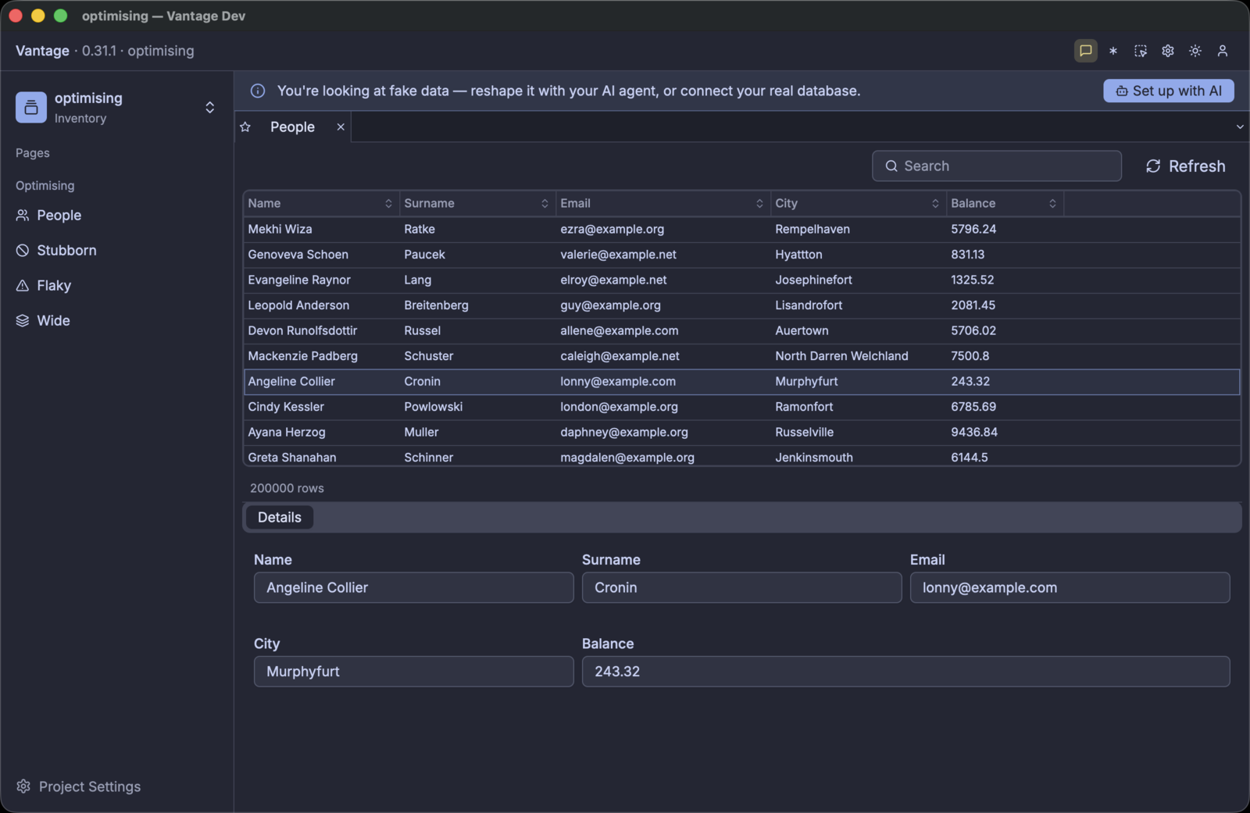
Task: Expand the tab list chevron at far right
Action: [1240, 127]
